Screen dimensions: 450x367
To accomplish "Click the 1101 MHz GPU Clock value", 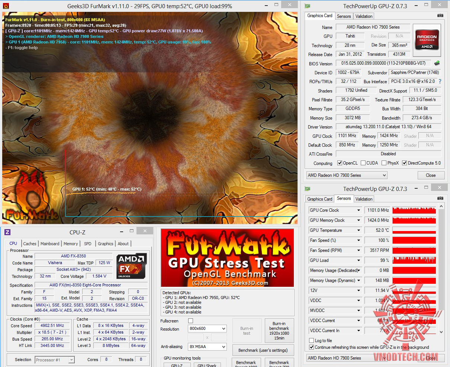I will [347, 136].
